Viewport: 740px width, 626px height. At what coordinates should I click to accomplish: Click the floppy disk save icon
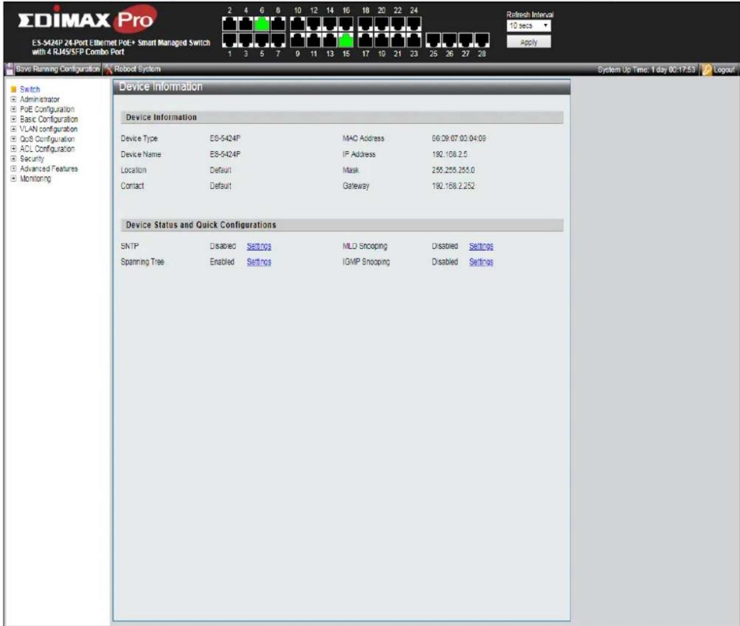9,69
